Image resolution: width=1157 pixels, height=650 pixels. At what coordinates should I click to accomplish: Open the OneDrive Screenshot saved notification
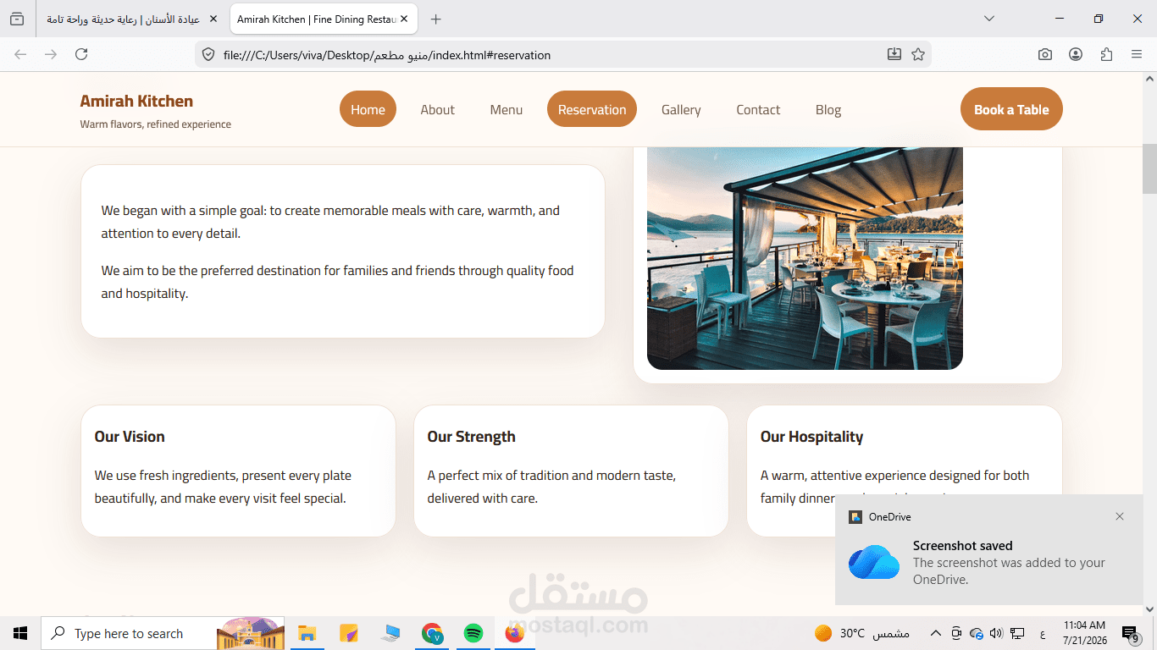(988, 550)
